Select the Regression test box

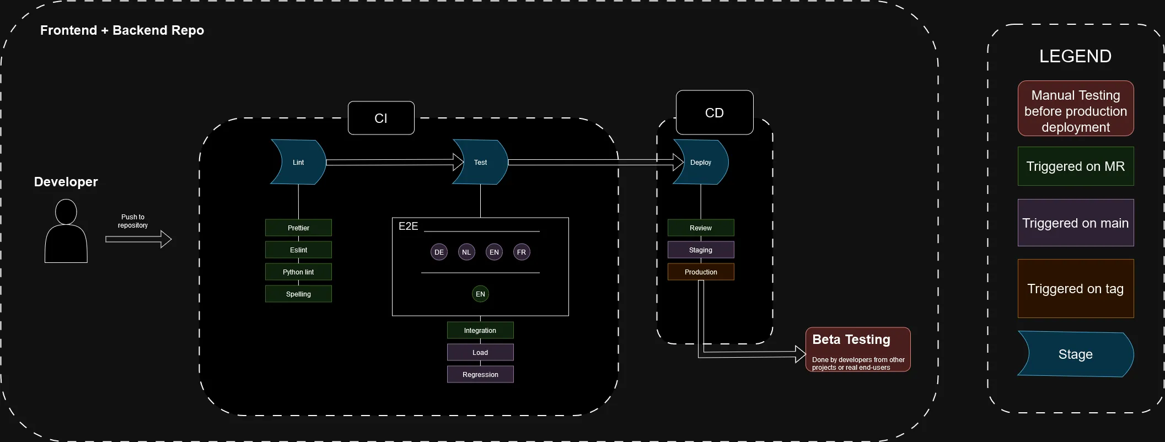point(480,374)
